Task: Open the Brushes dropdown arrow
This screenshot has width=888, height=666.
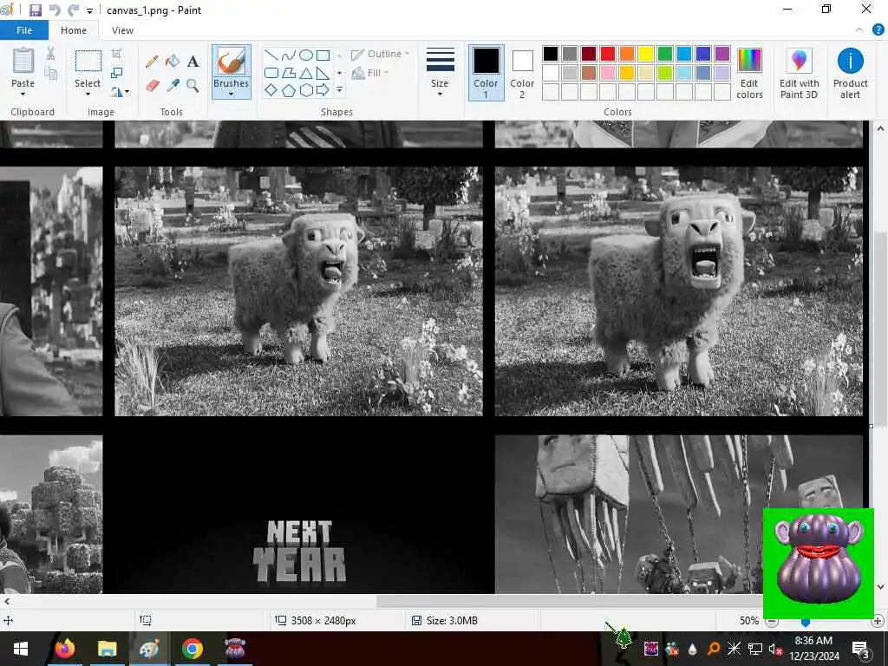Action: (231, 94)
